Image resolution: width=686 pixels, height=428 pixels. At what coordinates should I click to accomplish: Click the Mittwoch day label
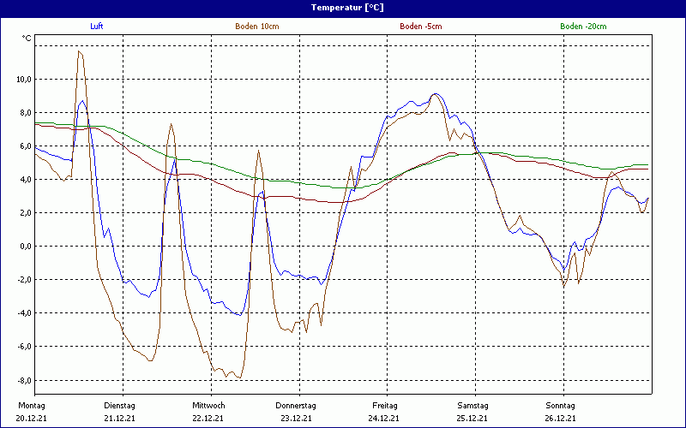pyautogui.click(x=208, y=406)
